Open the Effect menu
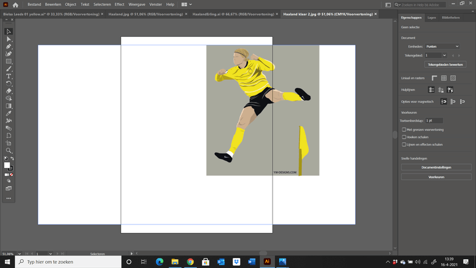The width and height of the screenshot is (476, 268). [x=120, y=5]
